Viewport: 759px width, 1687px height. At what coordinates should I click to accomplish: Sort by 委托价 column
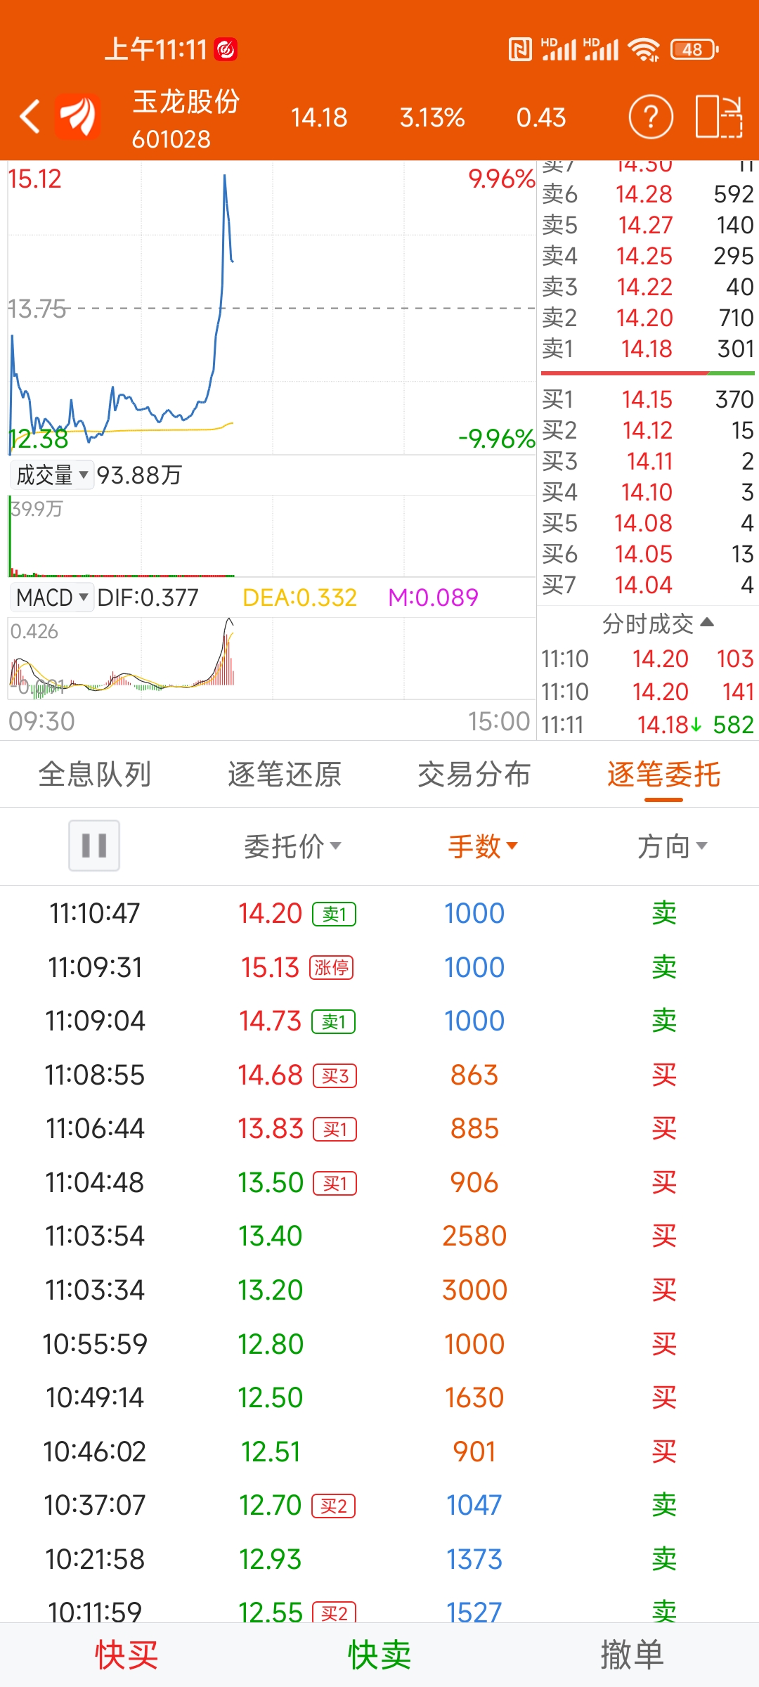point(292,846)
